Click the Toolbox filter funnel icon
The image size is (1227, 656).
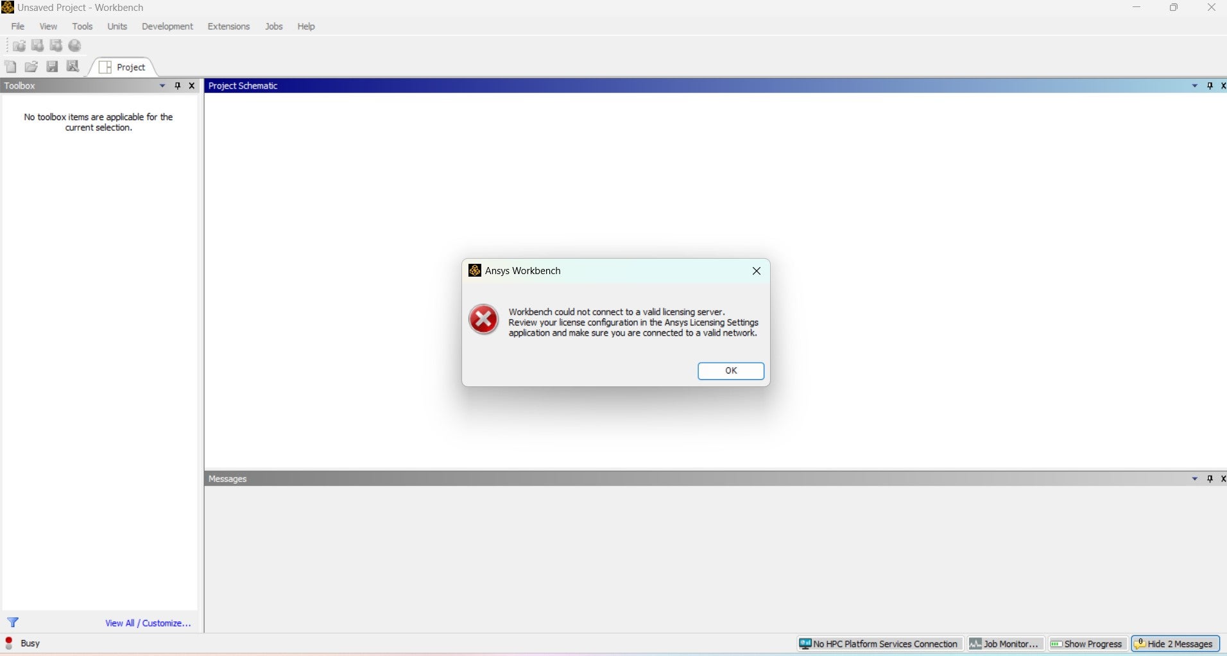tap(13, 623)
